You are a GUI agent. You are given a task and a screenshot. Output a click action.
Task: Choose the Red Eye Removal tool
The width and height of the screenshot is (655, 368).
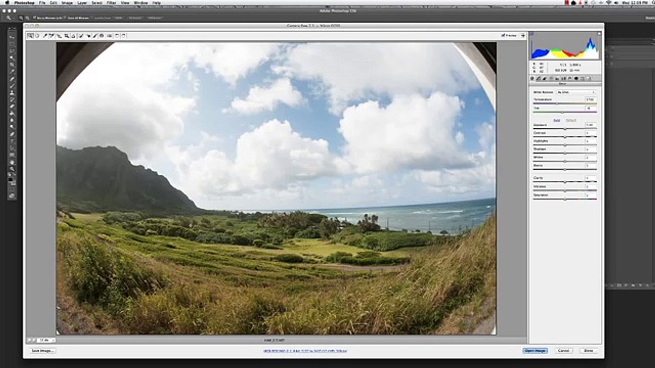[88, 36]
